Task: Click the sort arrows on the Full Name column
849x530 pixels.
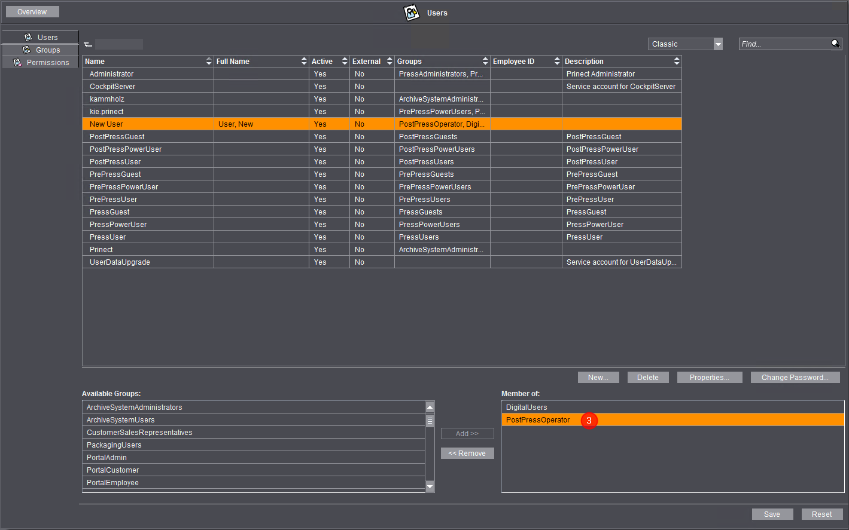Action: [x=304, y=62]
